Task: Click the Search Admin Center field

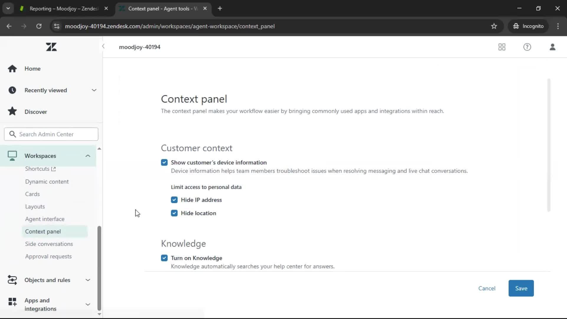Action: click(x=51, y=134)
